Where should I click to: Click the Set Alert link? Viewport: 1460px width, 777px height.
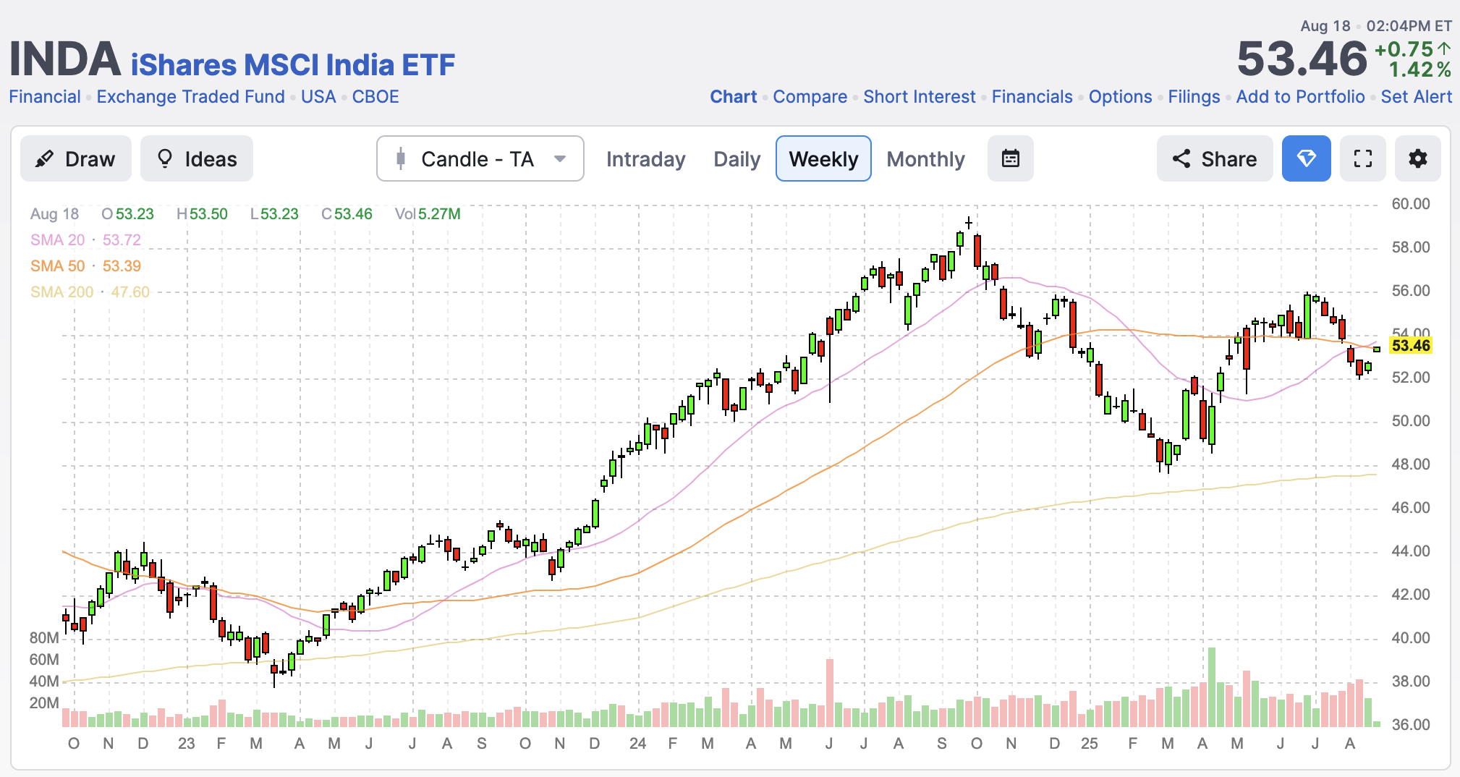click(x=1416, y=97)
